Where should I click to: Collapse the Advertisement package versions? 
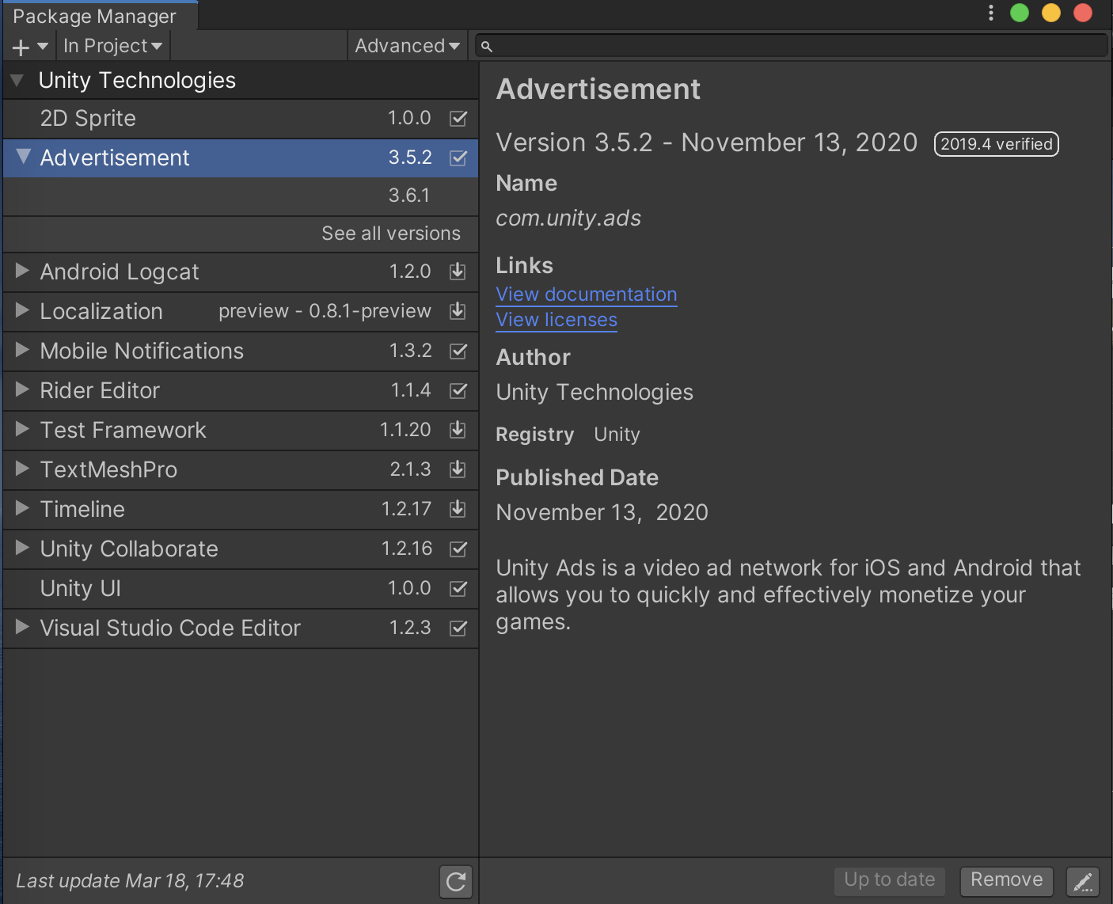23,157
